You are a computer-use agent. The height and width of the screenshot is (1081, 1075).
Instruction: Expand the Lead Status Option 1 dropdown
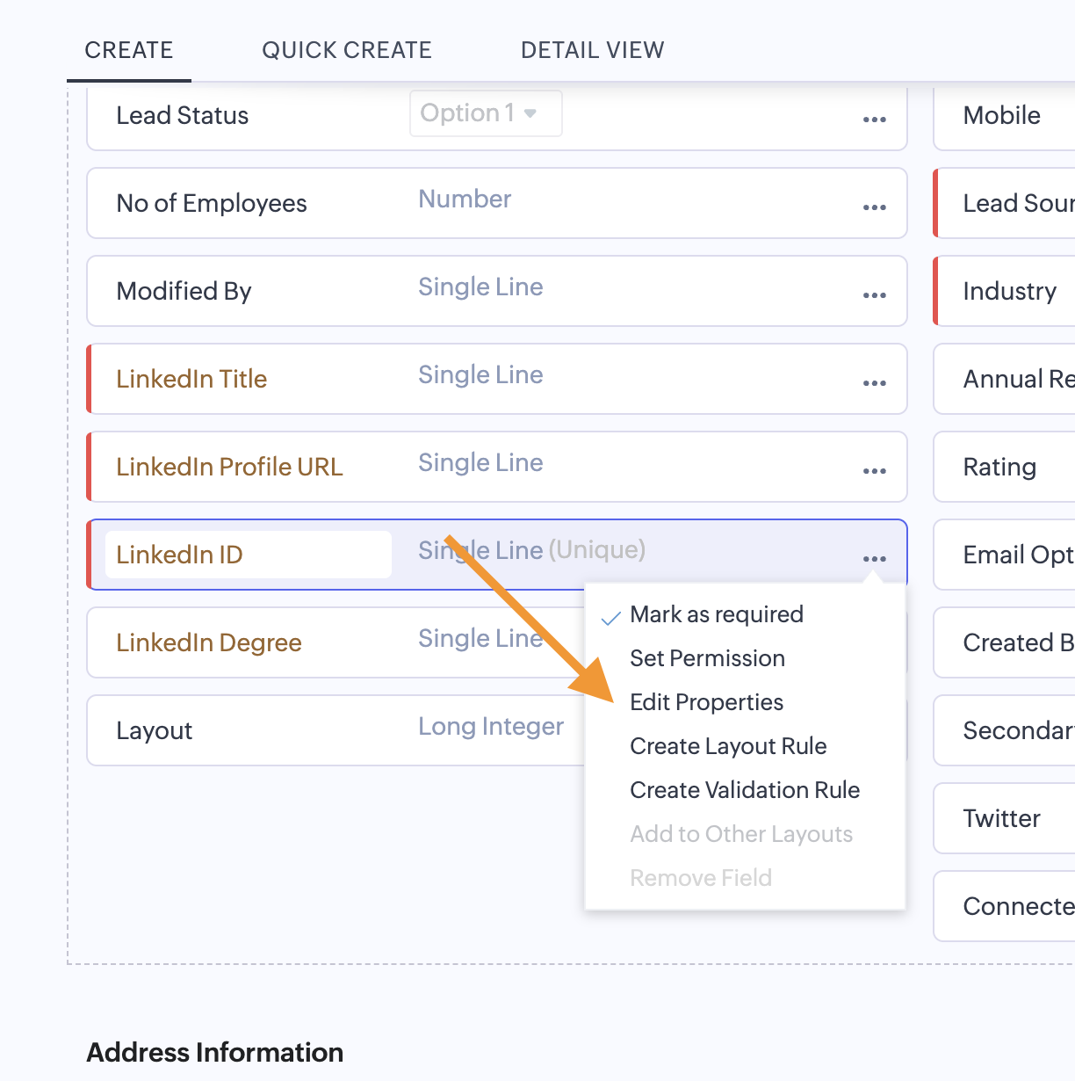tap(486, 113)
